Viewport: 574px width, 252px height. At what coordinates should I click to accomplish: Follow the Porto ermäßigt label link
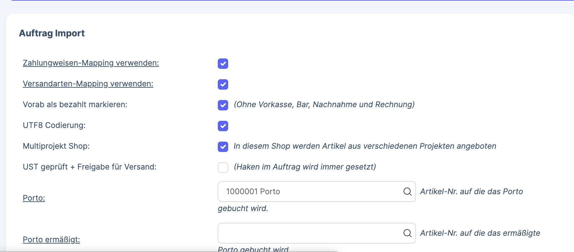click(x=51, y=240)
